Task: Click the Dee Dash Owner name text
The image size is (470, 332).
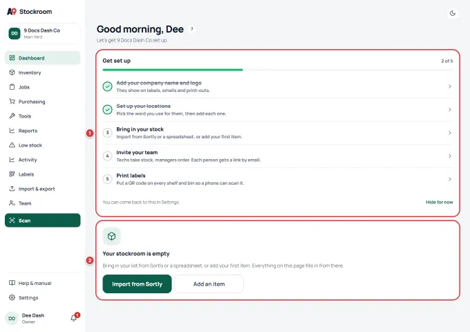Action: [x=33, y=318]
